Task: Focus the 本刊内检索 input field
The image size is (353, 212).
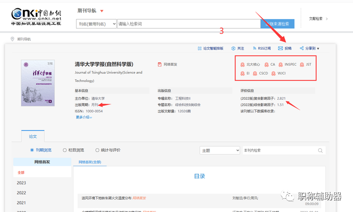Action: tap(279, 150)
